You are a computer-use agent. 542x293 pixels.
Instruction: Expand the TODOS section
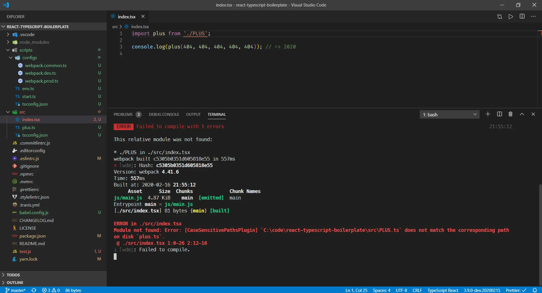click(x=53, y=275)
